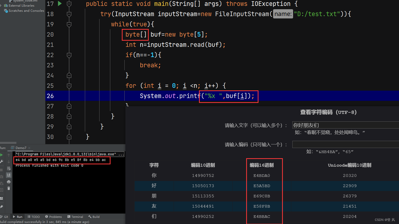
Task: Close the Demo7 run tab
Action: click(29, 148)
